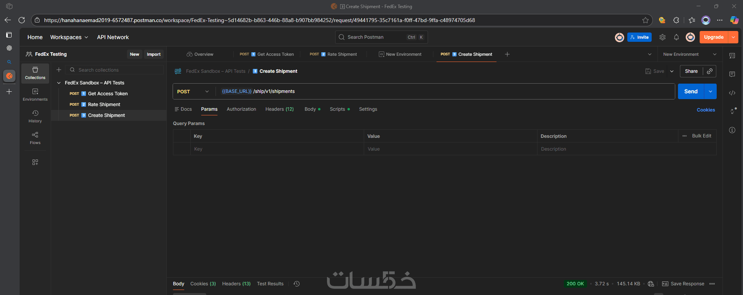Open the Headers (12) request tab
The width and height of the screenshot is (743, 295).
pos(279,109)
